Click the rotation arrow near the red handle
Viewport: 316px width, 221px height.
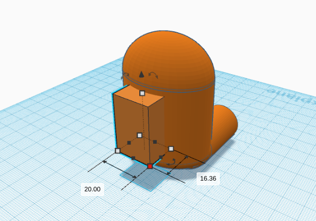(x=171, y=162)
